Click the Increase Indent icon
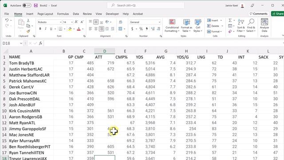Screen dimensions: 284x160 click(113, 28)
